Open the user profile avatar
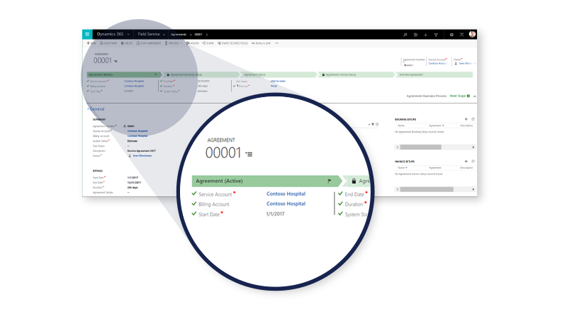 (x=472, y=34)
